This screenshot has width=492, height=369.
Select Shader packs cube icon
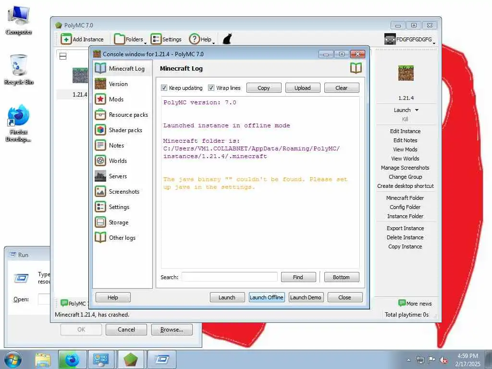(100, 130)
